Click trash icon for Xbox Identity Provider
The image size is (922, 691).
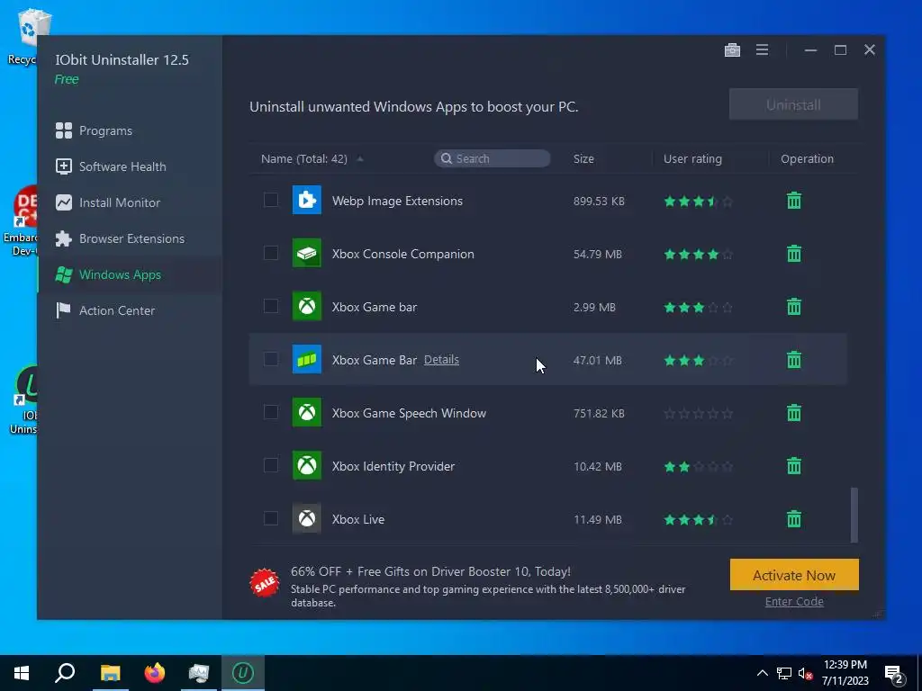pyautogui.click(x=794, y=466)
